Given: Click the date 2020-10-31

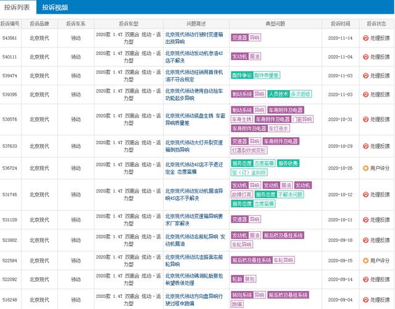Looking at the screenshot, I should point(340,119).
